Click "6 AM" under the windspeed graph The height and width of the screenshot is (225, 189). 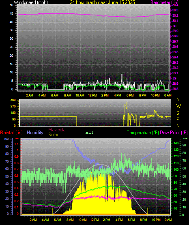[x=55, y=95]
